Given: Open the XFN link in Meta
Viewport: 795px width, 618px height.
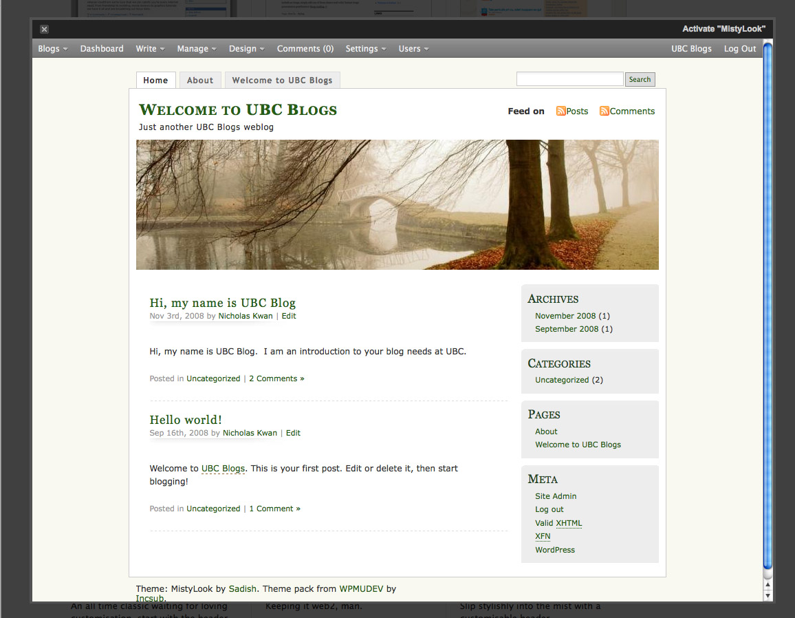Looking at the screenshot, I should [543, 536].
